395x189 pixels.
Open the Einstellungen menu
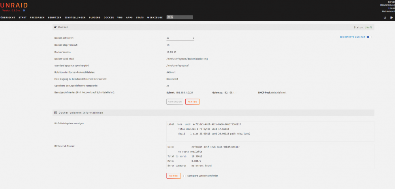[x=75, y=18]
